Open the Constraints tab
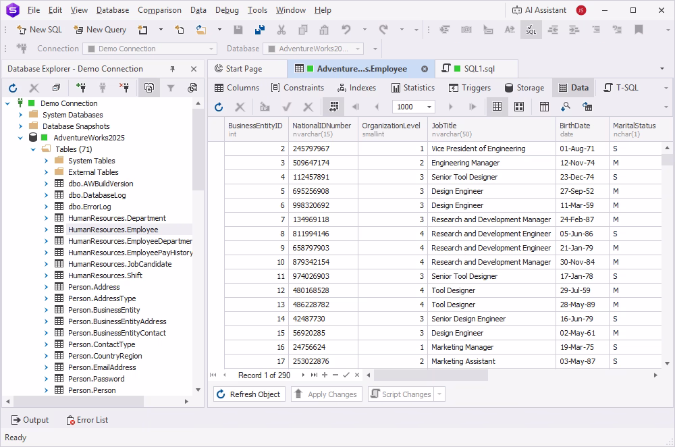 pos(298,88)
